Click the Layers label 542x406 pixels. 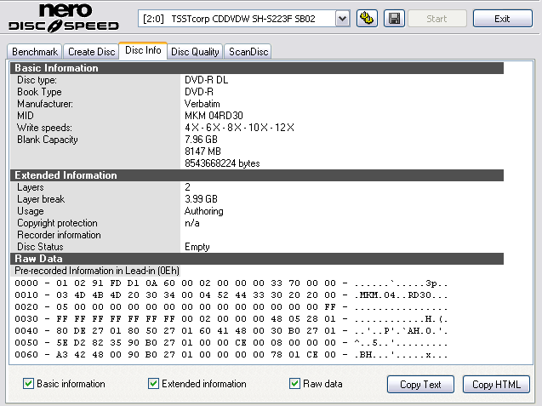click(31, 187)
